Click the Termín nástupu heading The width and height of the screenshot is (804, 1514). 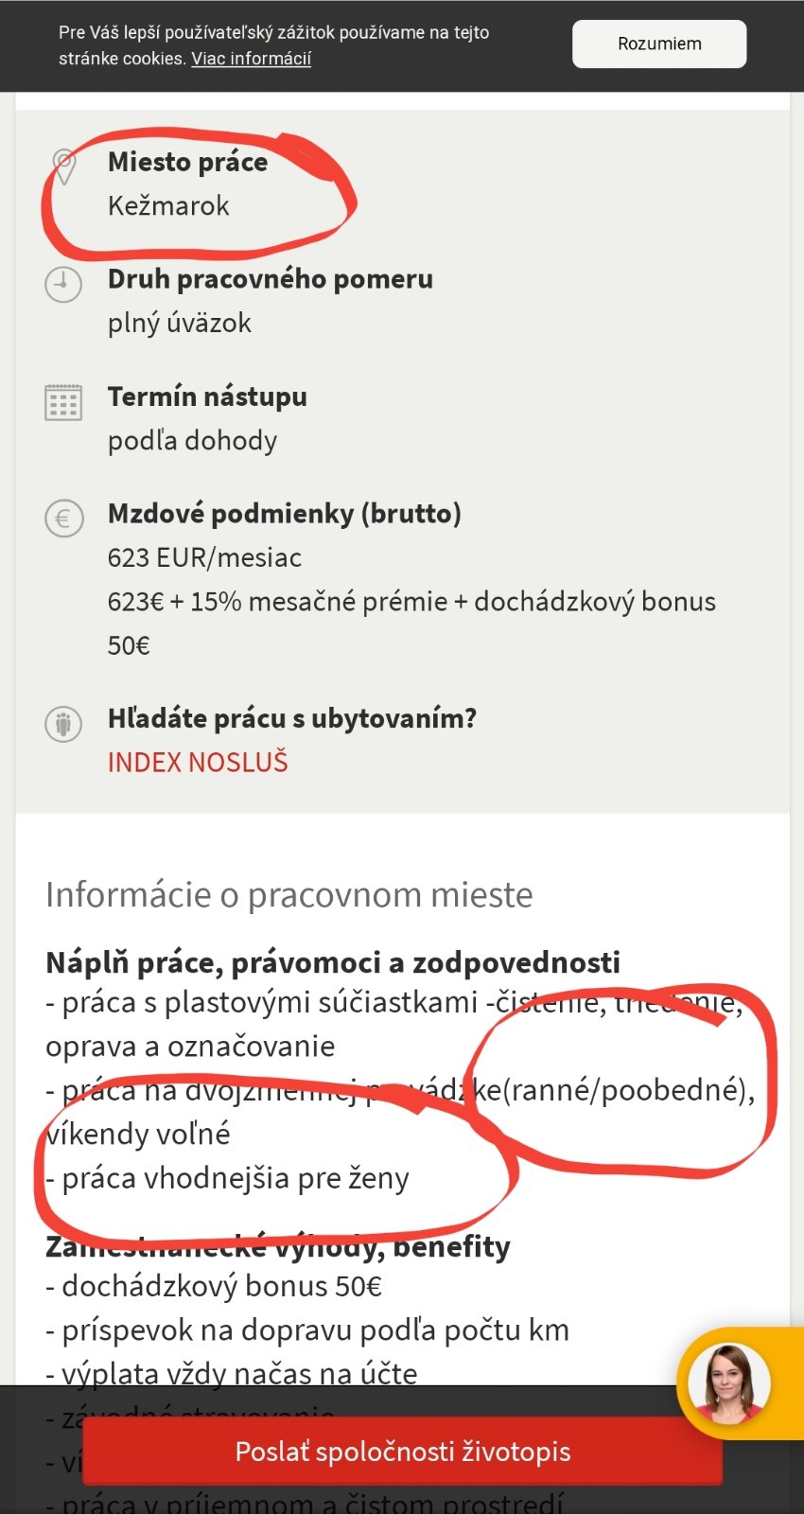tap(207, 396)
